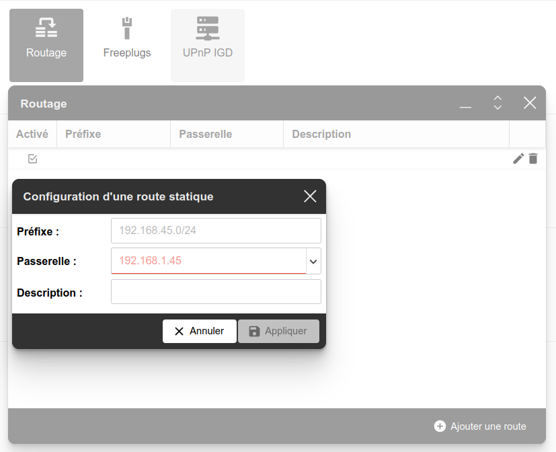Delete the route with the trash icon
This screenshot has height=452, width=556.
pyautogui.click(x=533, y=159)
